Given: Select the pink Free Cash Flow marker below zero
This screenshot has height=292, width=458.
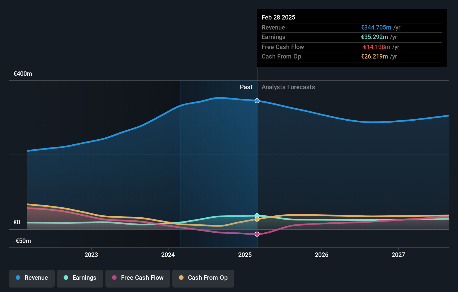Looking at the screenshot, I should 257,234.
